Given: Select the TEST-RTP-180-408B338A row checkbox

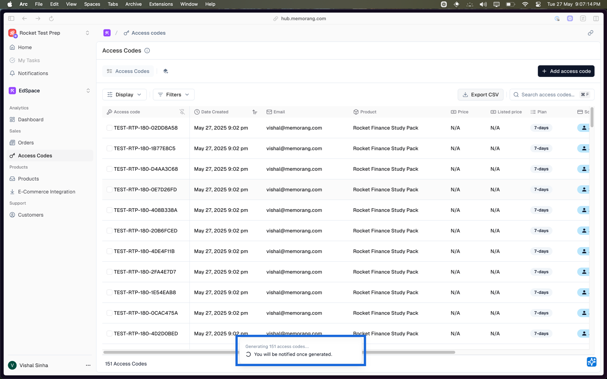Looking at the screenshot, I should (109, 210).
